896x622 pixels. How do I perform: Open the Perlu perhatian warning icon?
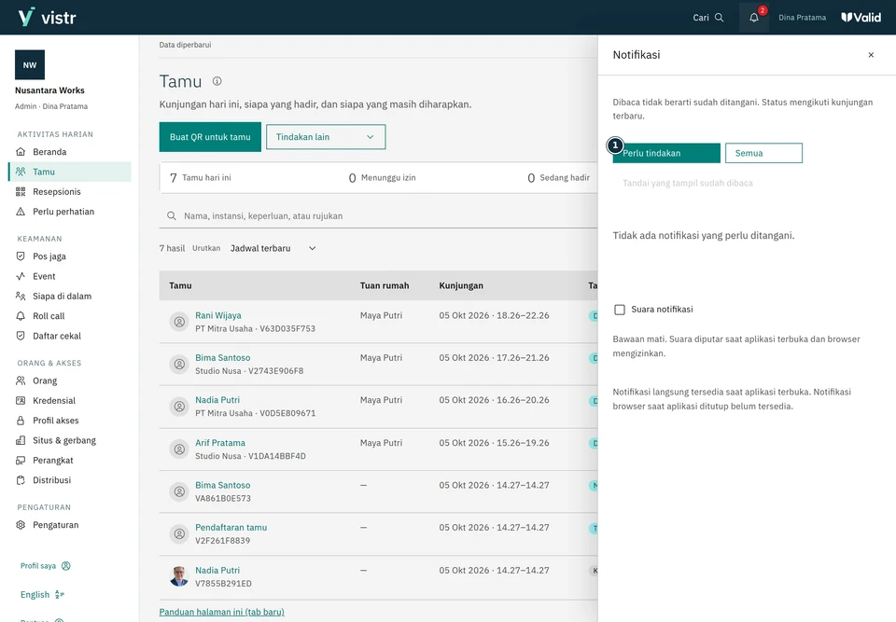[21, 212]
